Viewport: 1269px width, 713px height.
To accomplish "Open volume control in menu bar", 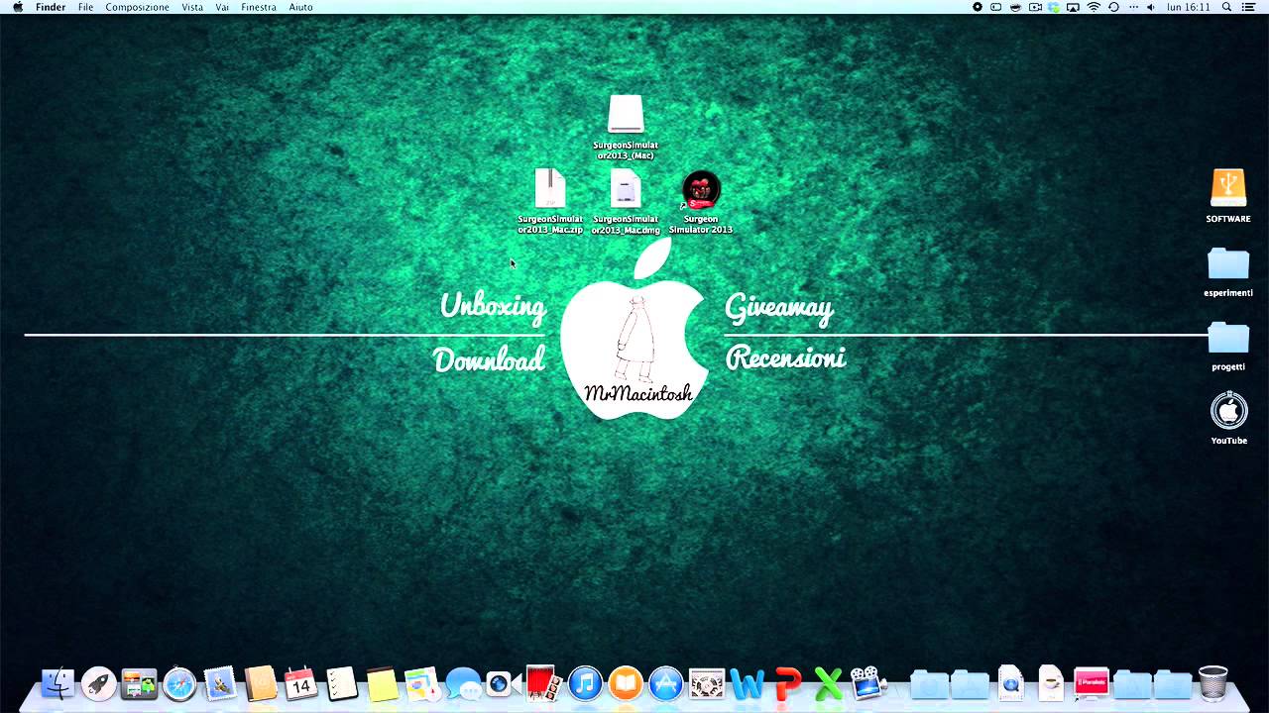I will 1150,7.
